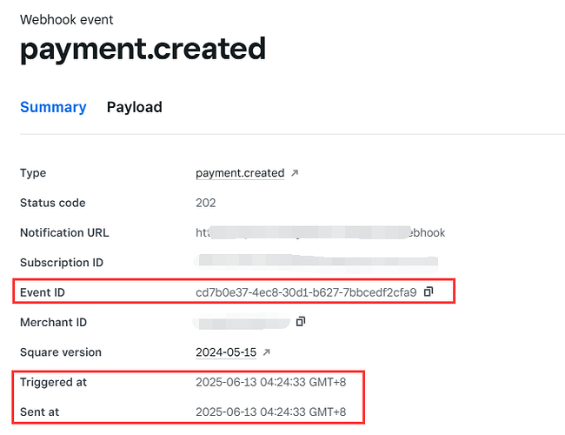Image resolution: width=565 pixels, height=435 pixels.
Task: Click the Sent at timestamp value
Action: [x=271, y=412]
